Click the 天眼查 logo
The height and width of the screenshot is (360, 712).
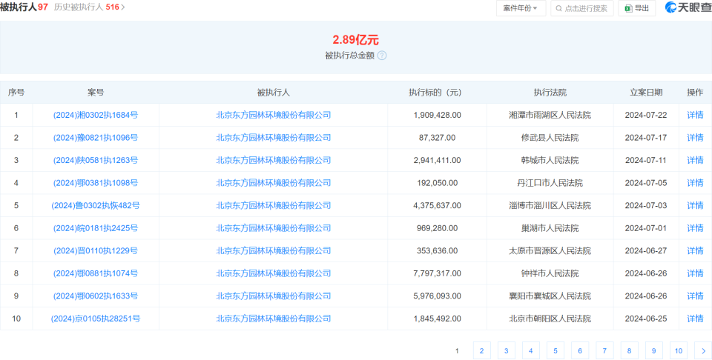tap(688, 8)
